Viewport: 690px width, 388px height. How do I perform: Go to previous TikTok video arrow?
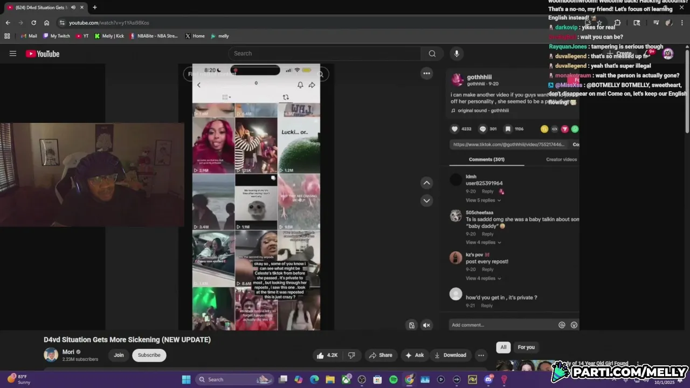tap(426, 183)
